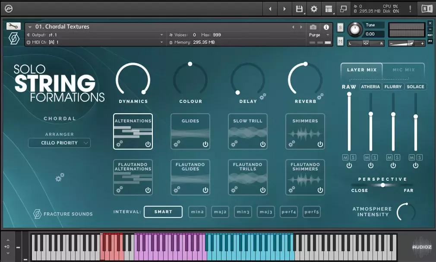The image size is (436, 262).
Task: Adjust the RAW layer volume slider
Action: [x=349, y=122]
